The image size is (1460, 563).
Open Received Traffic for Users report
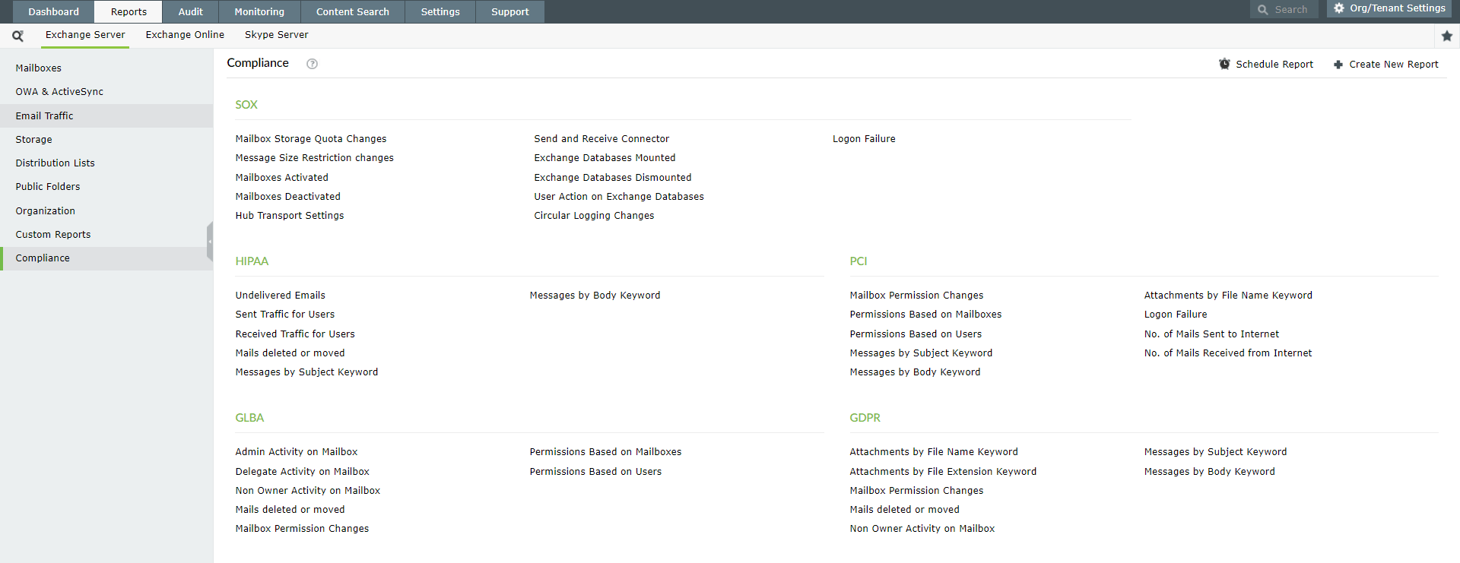coord(295,334)
